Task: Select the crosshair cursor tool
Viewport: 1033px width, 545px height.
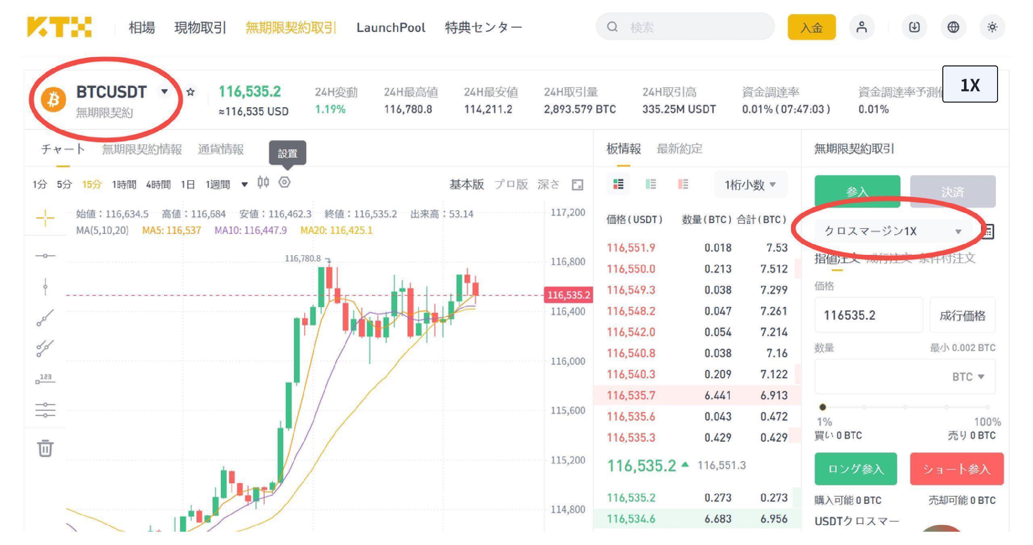Action: [45, 218]
